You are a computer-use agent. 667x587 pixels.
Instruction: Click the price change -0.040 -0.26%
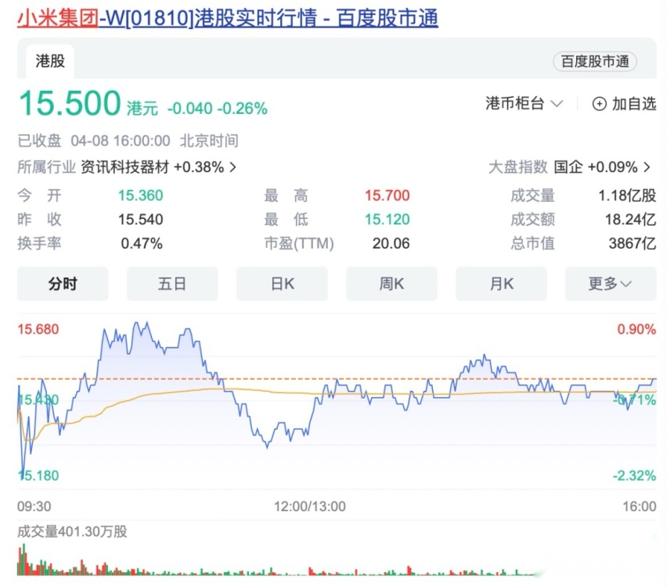tap(217, 109)
